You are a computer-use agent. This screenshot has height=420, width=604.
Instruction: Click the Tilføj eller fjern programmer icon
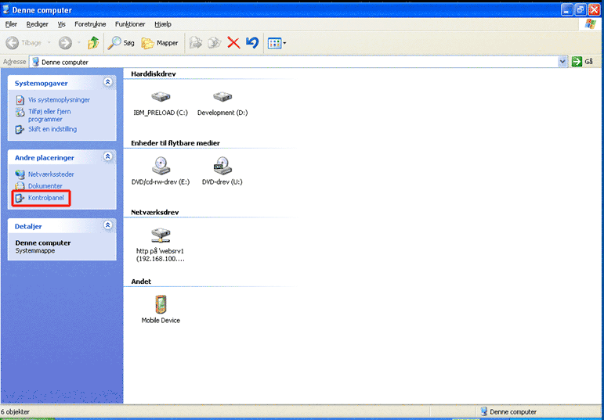coord(20,113)
